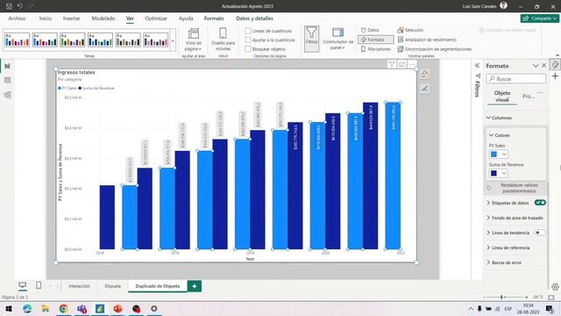Viewport: 561px width, 316px height.
Task: Click Datos pane button in ribbon
Action: click(x=370, y=30)
